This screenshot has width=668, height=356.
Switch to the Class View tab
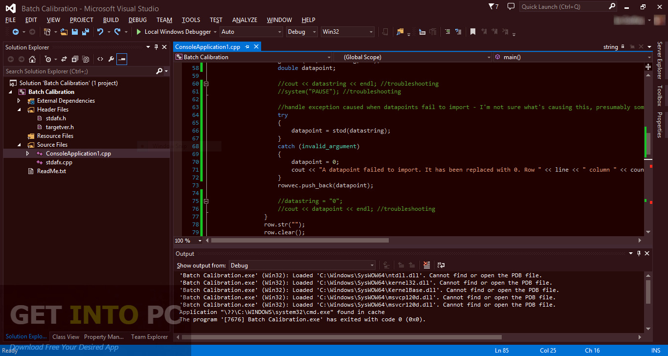[x=66, y=337]
